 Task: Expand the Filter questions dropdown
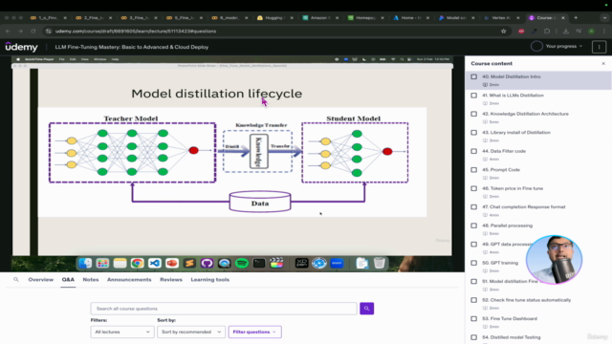coord(254,332)
